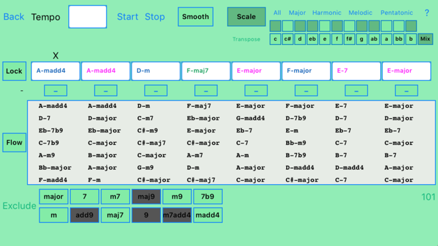This screenshot has width=438, height=246.
Task: Open help via the question mark
Action: [426, 13]
